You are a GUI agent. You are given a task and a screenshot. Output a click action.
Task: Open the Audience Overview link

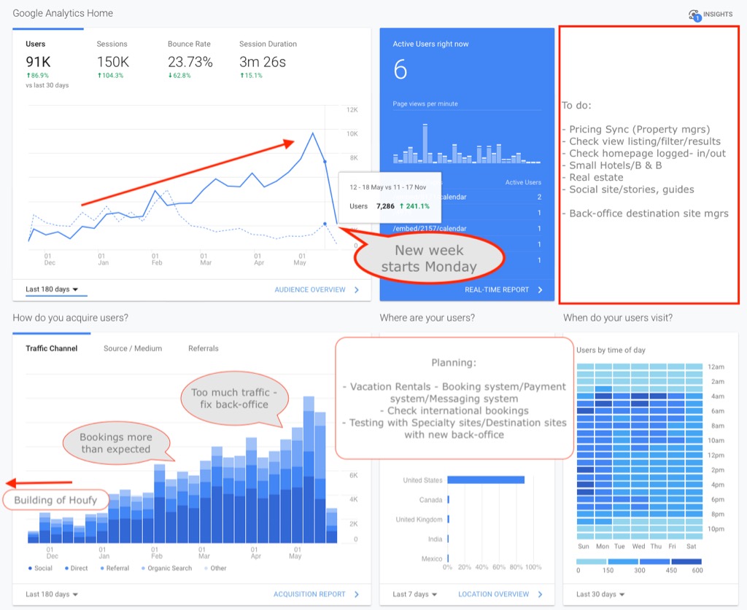[310, 289]
